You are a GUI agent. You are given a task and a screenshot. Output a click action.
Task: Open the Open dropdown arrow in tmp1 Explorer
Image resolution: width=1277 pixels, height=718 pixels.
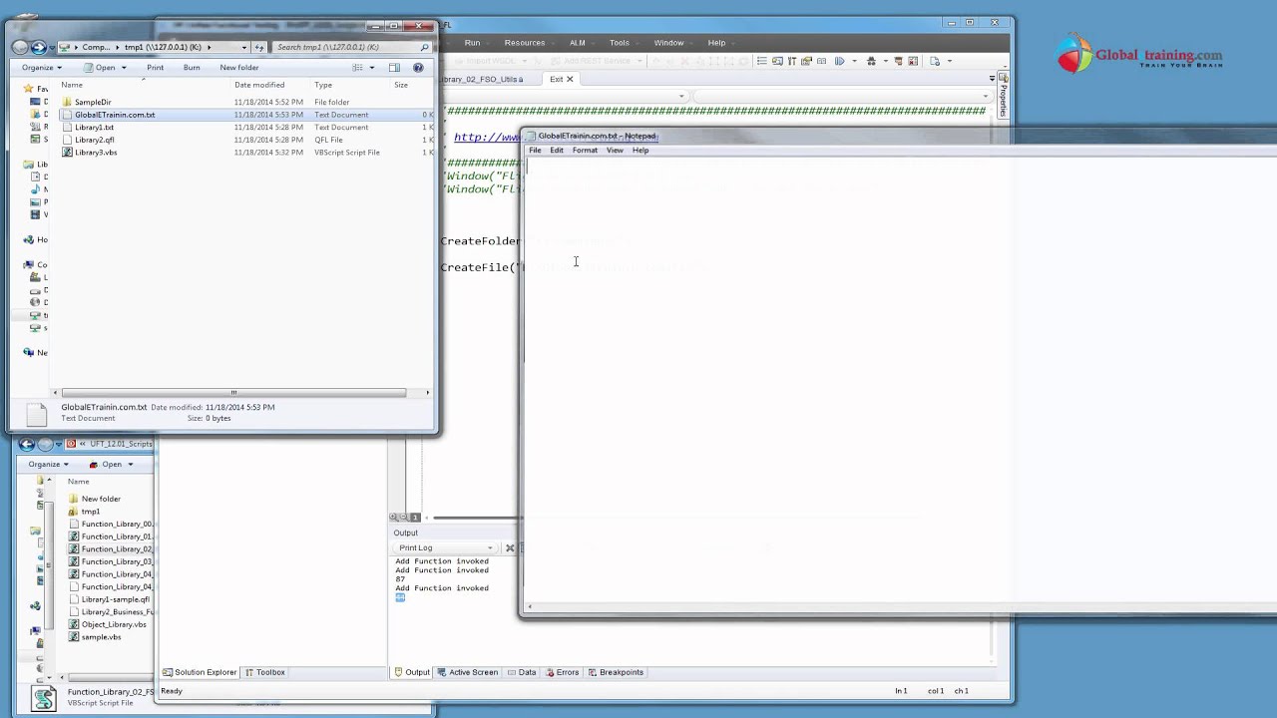click(x=124, y=68)
